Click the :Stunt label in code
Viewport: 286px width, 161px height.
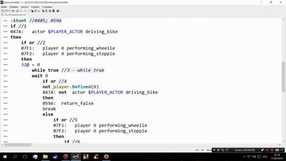coord(18,21)
